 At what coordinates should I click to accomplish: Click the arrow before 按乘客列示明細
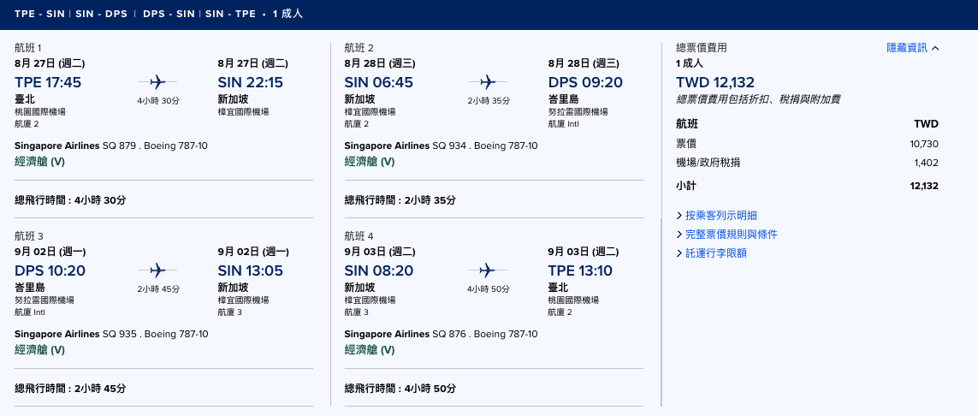click(679, 216)
